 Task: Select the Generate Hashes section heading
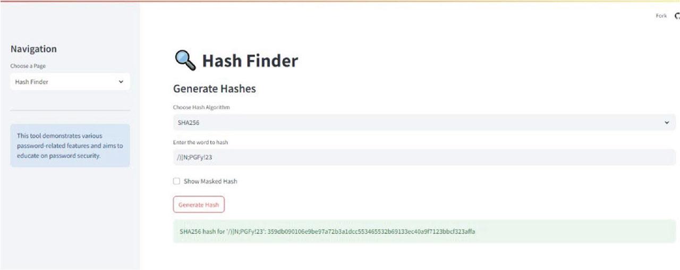pos(215,89)
